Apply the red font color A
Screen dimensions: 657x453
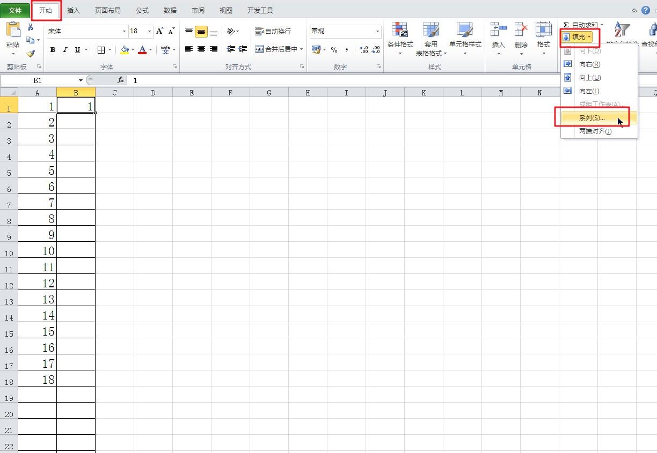tap(142, 50)
